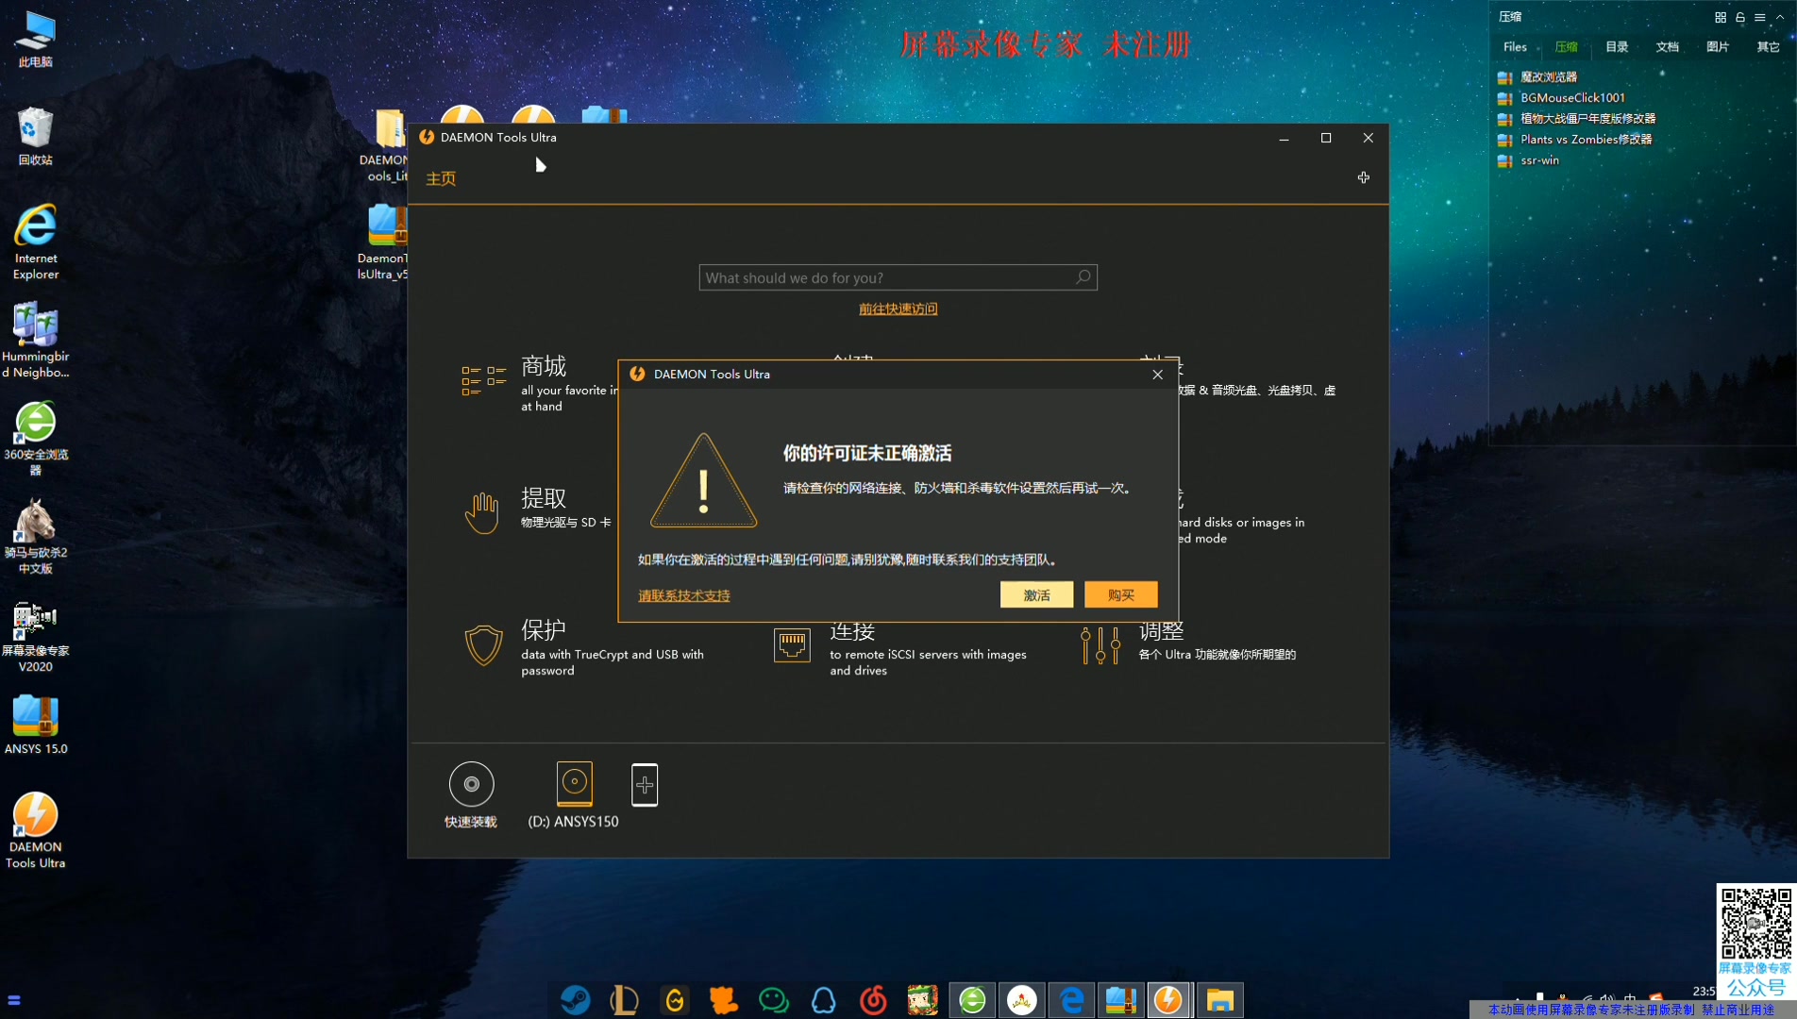
Task: Select the 魔改浏览器 archive entry
Action: point(1537,77)
